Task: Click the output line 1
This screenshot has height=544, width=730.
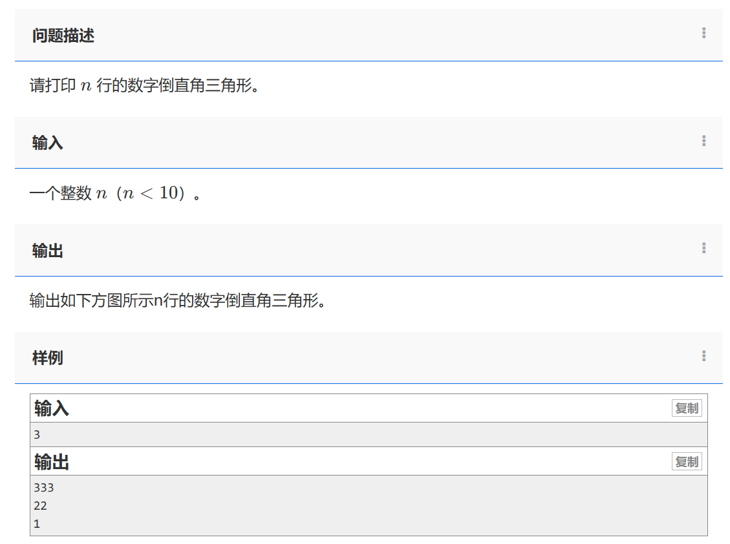Action: [x=37, y=524]
